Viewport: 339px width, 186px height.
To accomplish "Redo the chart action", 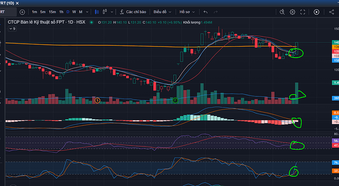I will (x=216, y=12).
